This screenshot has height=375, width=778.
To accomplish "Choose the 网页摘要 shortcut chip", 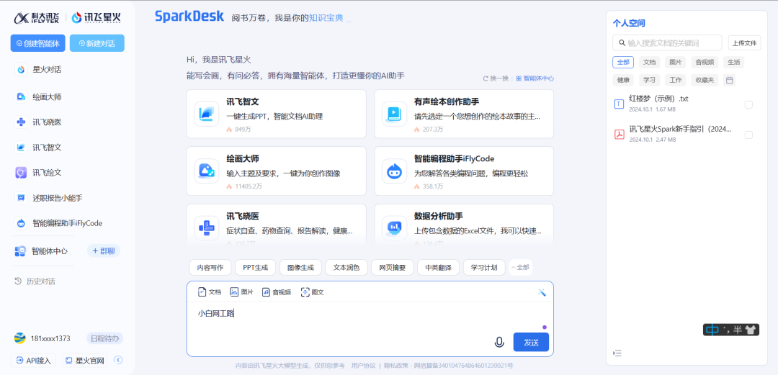I will point(392,267).
